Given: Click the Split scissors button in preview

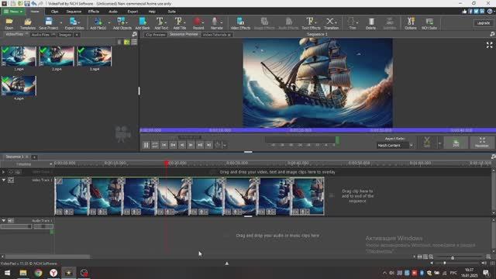Looking at the screenshot, I should [x=427, y=142].
